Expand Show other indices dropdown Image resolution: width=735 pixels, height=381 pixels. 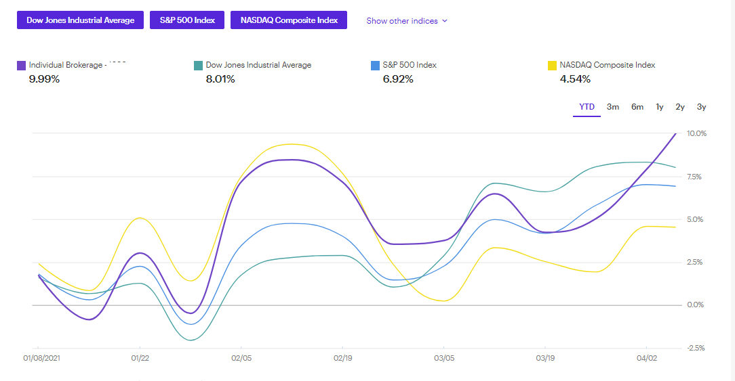pyautogui.click(x=407, y=20)
